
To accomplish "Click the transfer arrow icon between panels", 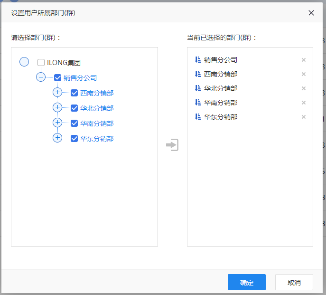I will [172, 145].
